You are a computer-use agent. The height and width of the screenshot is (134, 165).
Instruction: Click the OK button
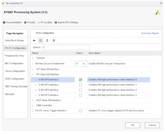(133, 125)
